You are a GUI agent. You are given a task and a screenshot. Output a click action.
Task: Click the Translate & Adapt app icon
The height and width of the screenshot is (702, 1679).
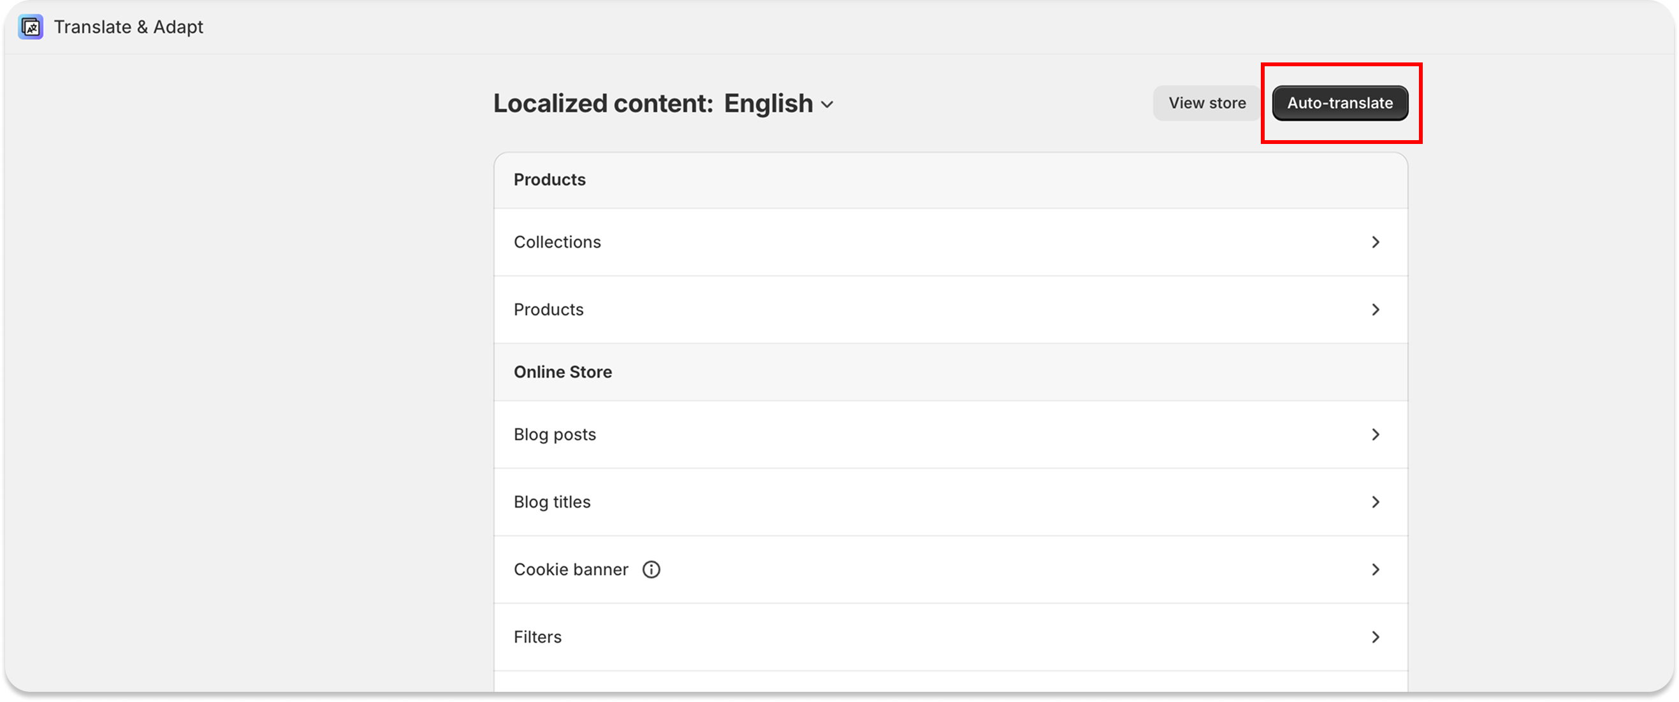coord(31,27)
